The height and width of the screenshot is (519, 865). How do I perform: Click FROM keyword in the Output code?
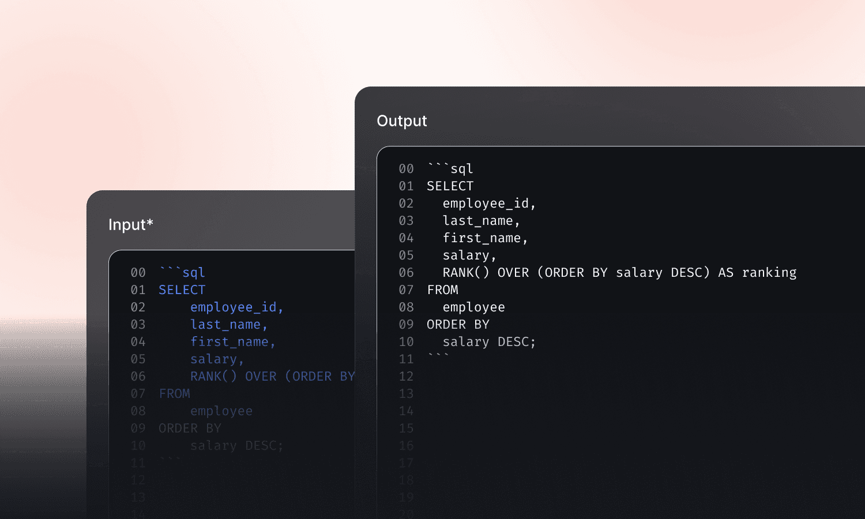(x=442, y=289)
